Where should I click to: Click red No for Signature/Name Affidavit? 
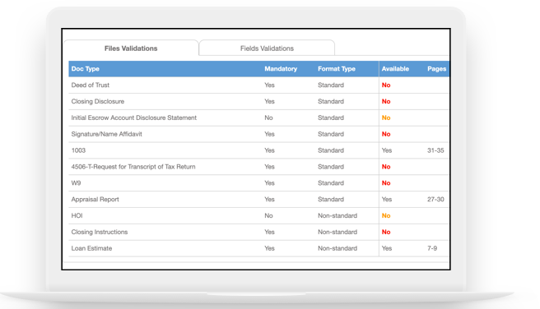click(386, 134)
